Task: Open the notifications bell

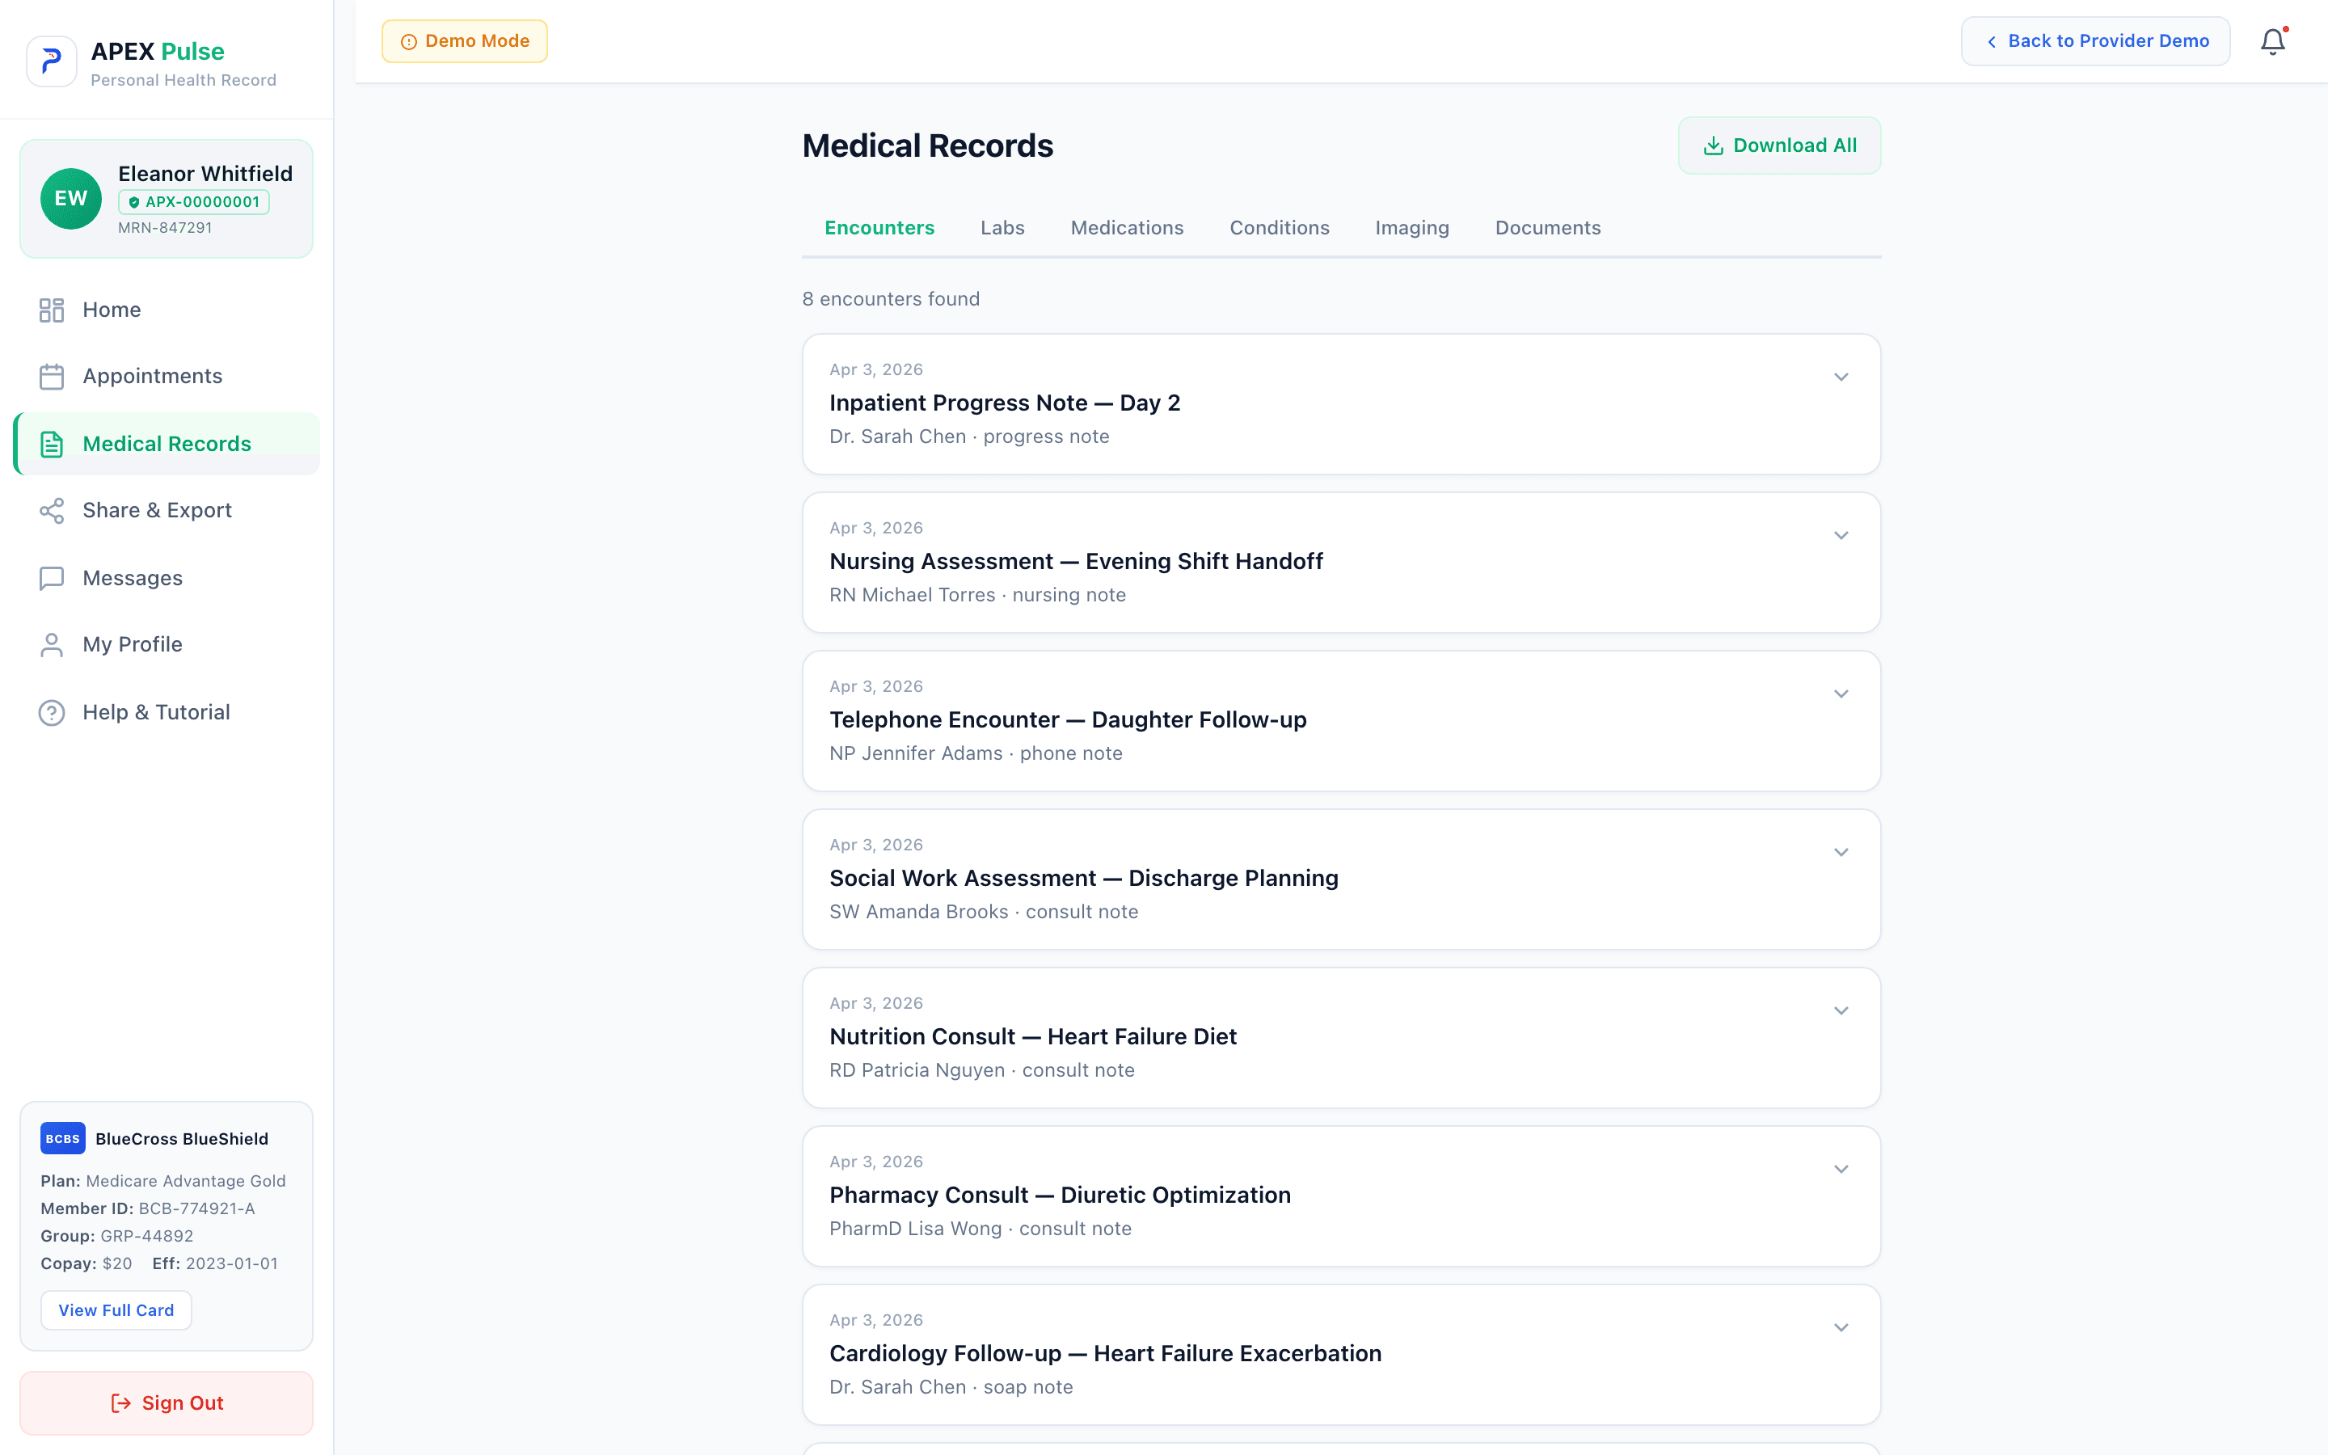Action: tap(2272, 41)
